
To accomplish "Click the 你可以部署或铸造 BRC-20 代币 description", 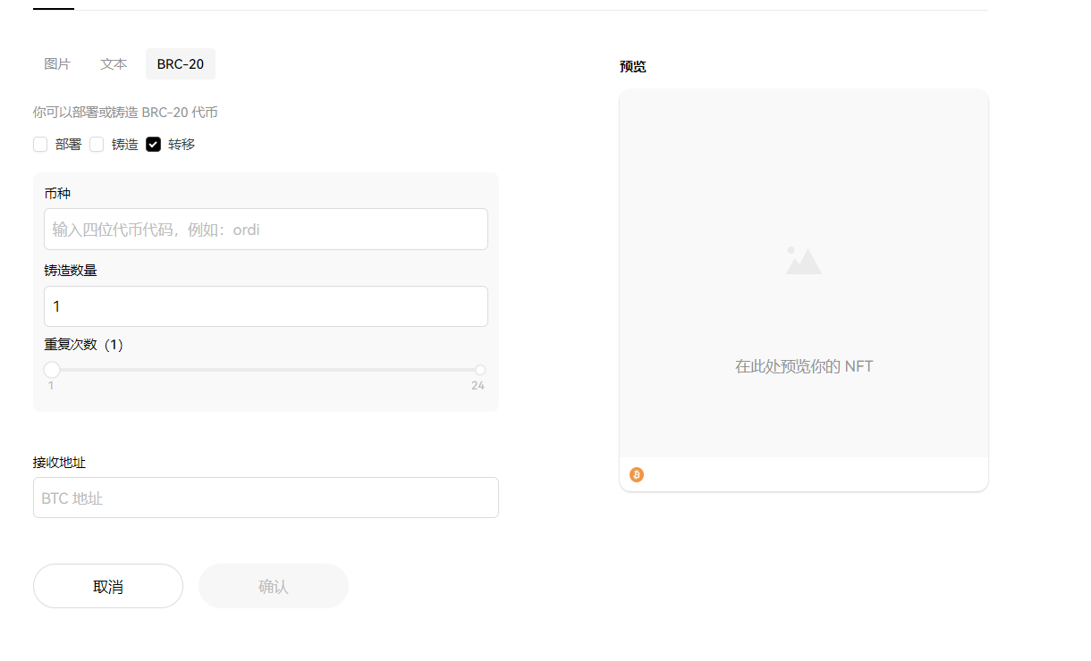I will 125,113.
